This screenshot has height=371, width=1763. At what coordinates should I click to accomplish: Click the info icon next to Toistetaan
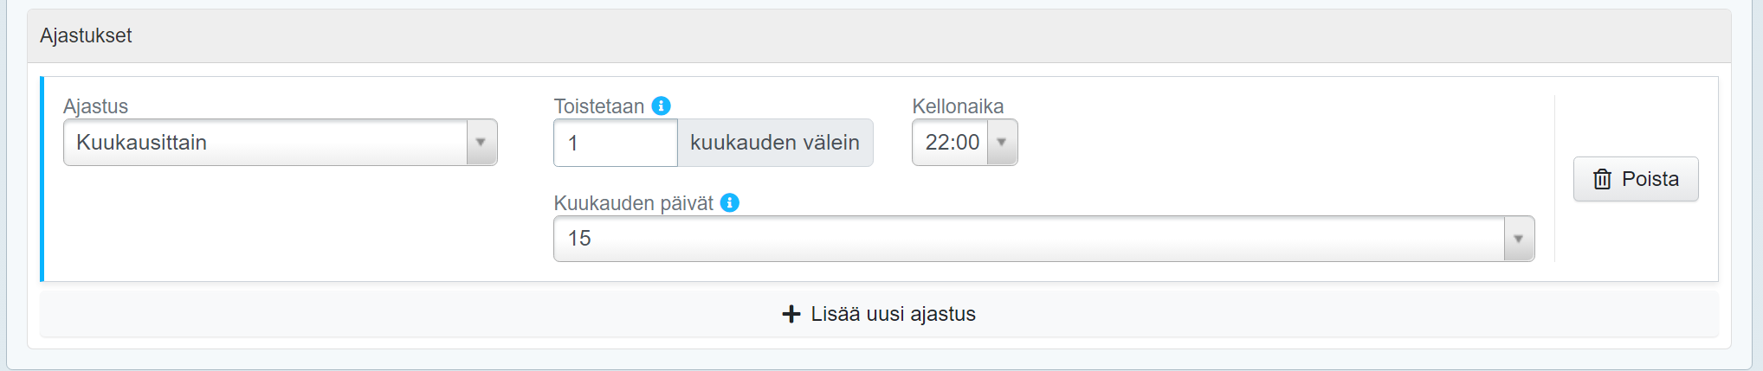(x=661, y=106)
